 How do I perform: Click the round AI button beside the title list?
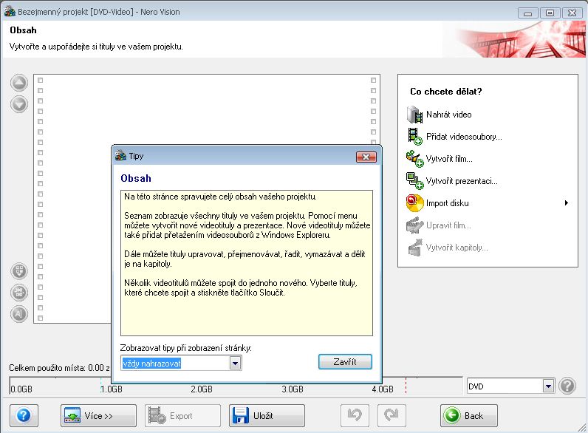(19, 314)
